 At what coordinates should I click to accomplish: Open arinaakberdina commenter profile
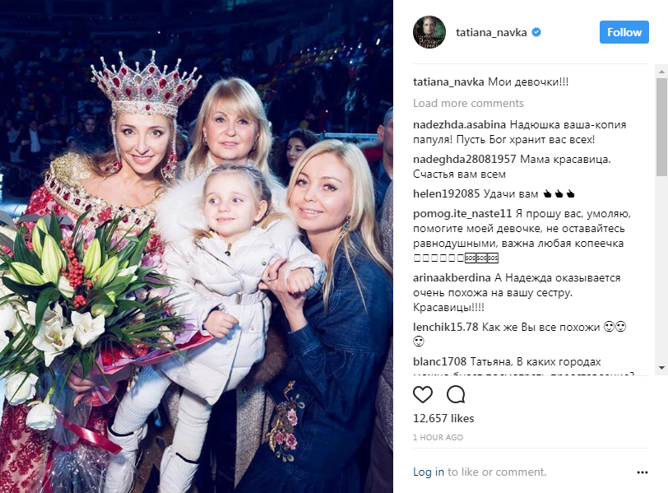point(452,278)
